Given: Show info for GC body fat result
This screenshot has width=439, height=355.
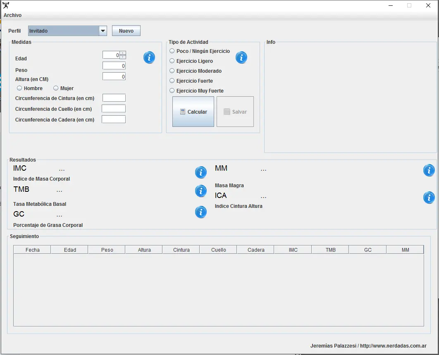Looking at the screenshot, I should pos(201,212).
